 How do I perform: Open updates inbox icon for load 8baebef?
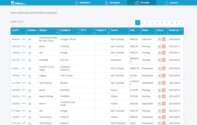tap(30, 39)
